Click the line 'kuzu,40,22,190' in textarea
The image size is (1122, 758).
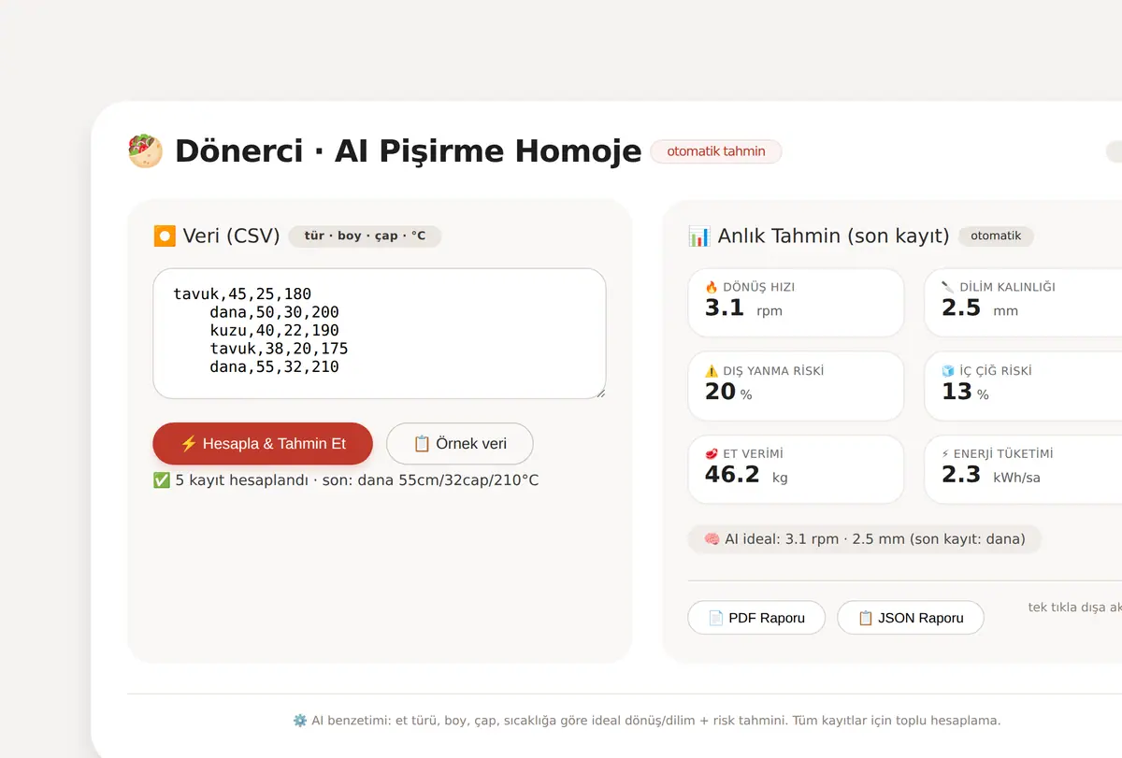[x=274, y=331]
